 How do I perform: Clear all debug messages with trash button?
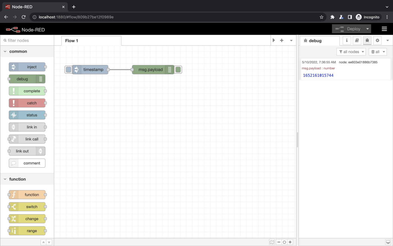coord(375,52)
